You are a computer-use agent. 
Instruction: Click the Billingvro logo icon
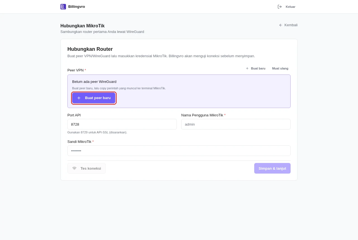pos(63,7)
